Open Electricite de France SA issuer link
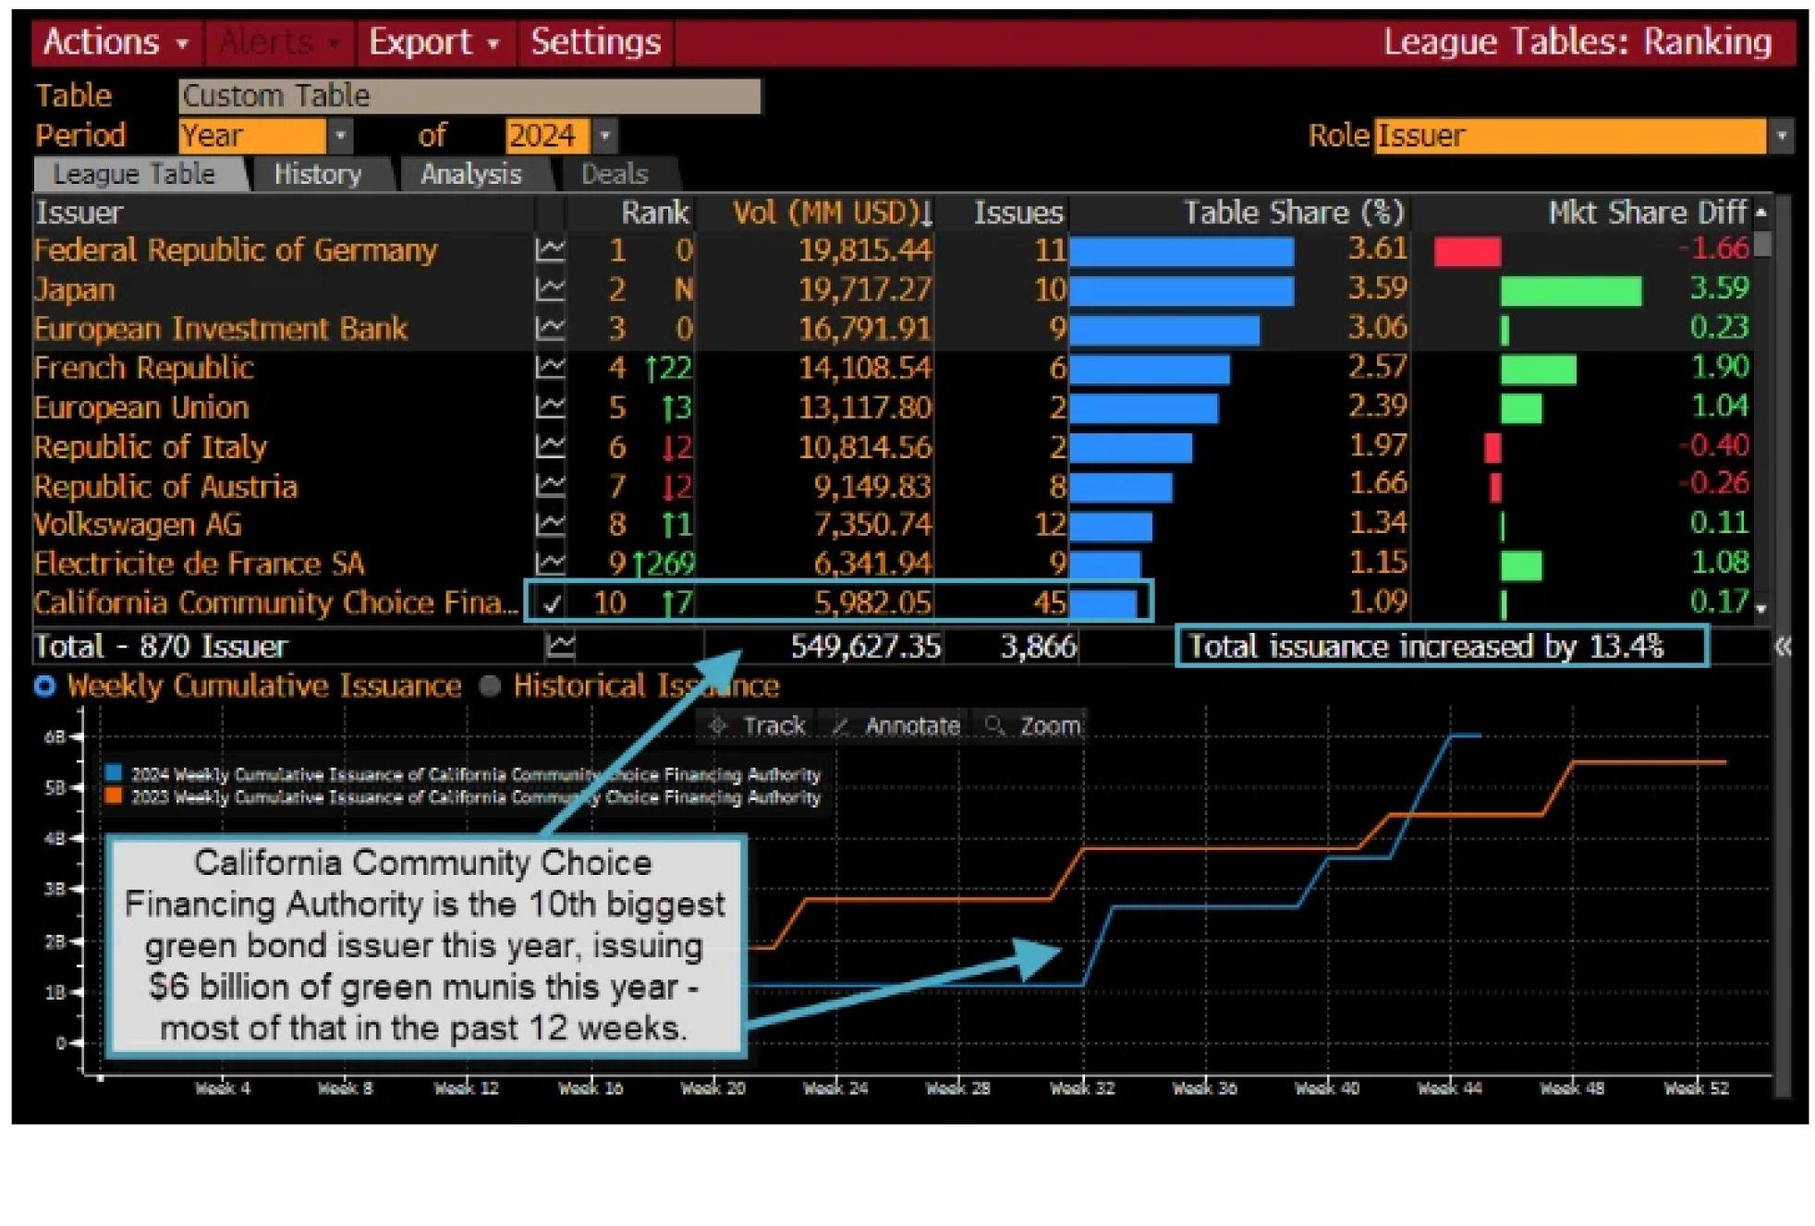Screen dimensions: 1815x1226 (200, 564)
